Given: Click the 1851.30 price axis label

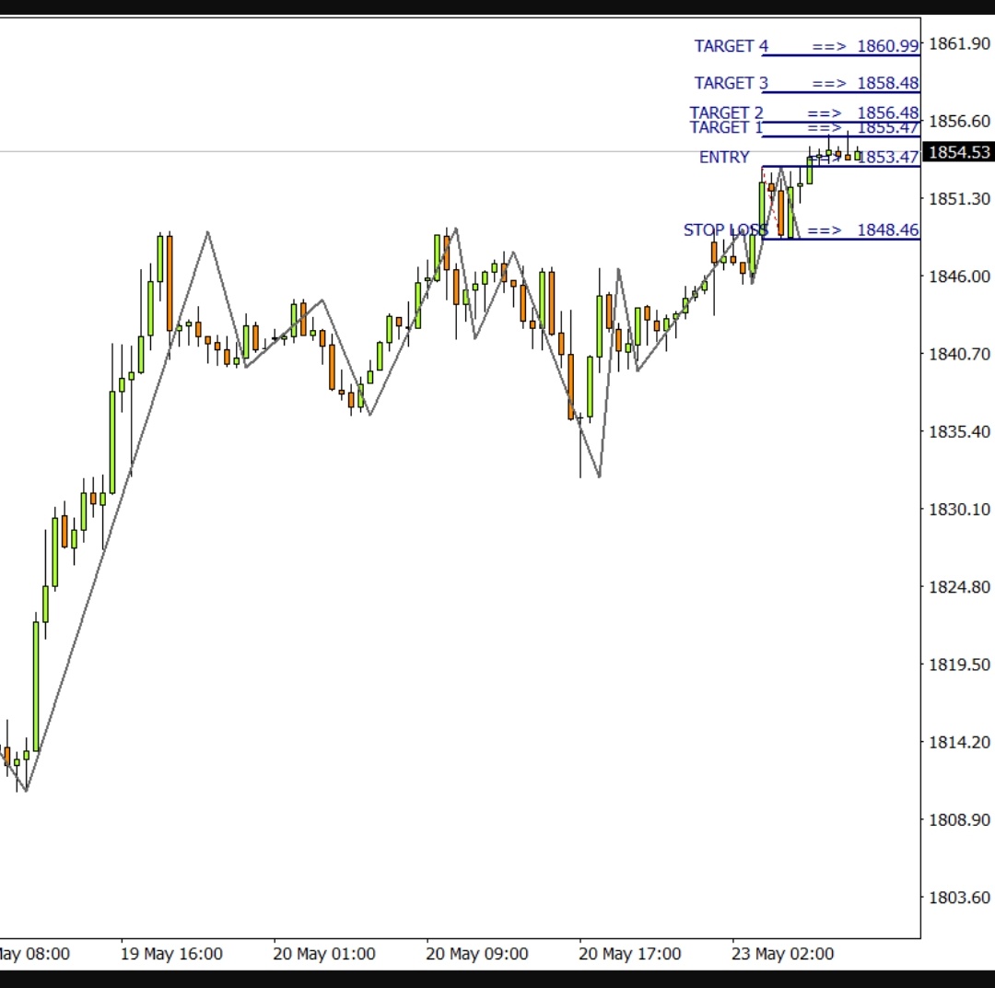Looking at the screenshot, I should [959, 199].
